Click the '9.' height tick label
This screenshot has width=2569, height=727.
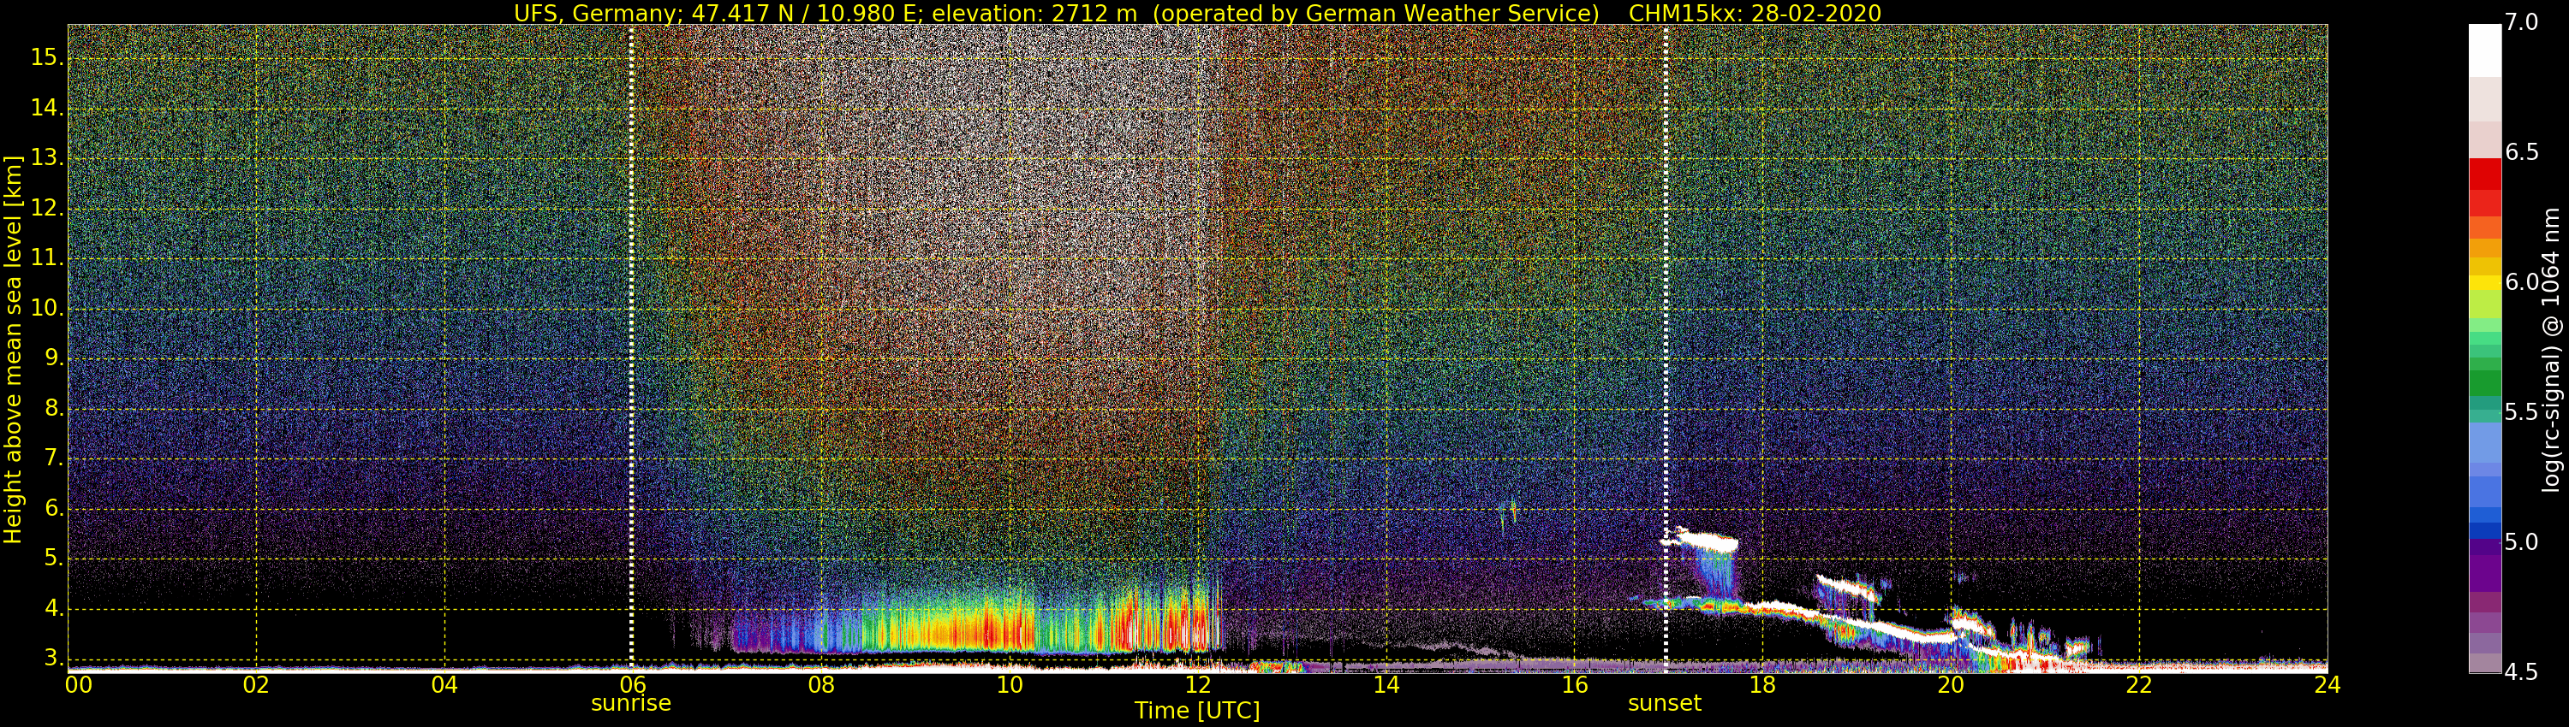coord(53,358)
